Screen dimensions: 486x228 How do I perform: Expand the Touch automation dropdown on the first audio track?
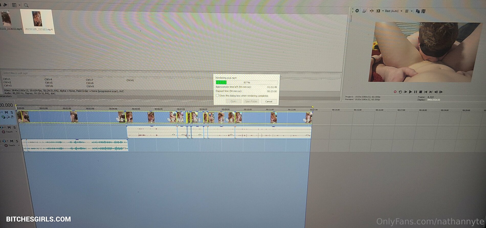(x=16, y=132)
